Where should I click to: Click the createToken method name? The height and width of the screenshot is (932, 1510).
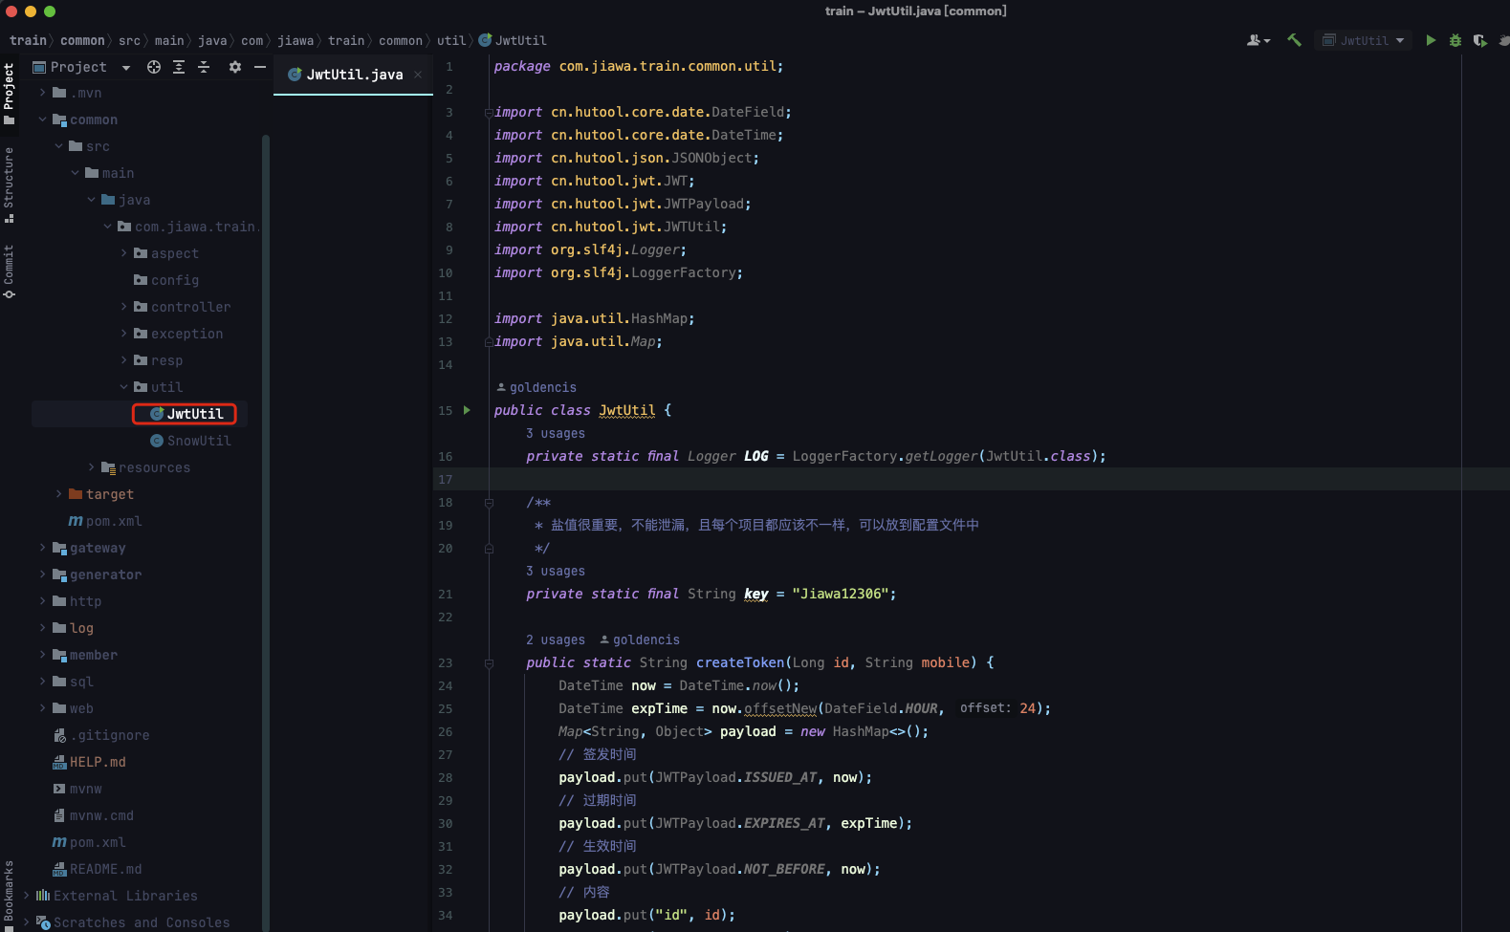[740, 662]
